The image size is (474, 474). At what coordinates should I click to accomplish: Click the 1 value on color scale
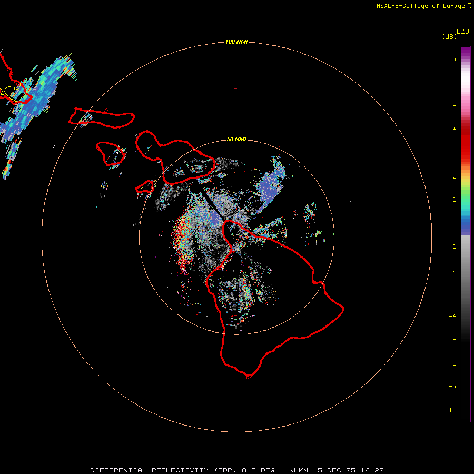(x=455, y=200)
